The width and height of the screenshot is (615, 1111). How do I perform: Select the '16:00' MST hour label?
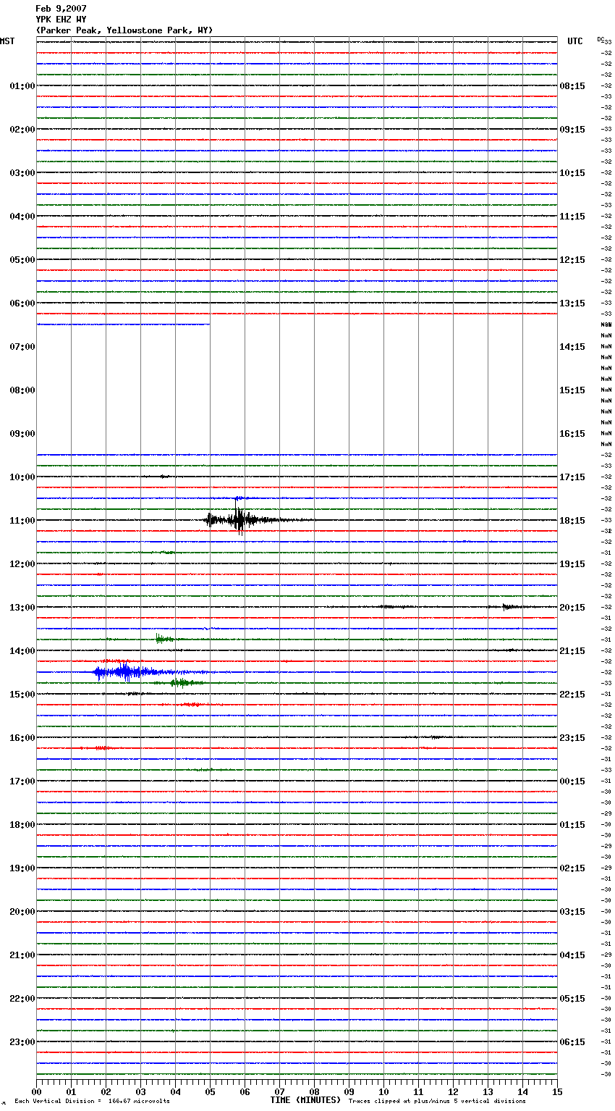pos(22,738)
